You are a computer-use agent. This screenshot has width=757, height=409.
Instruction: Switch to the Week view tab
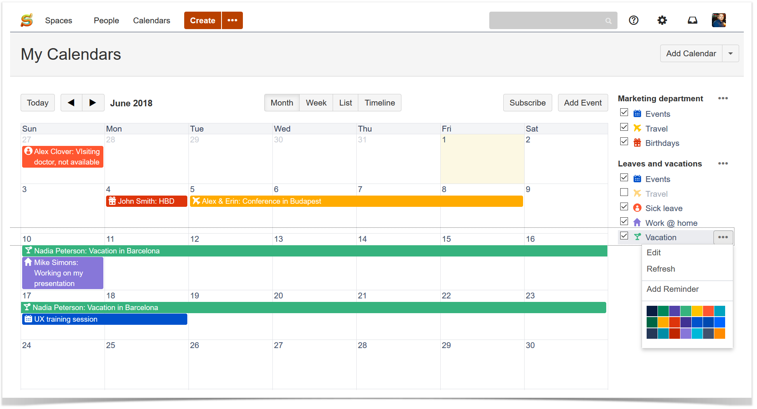pos(316,102)
